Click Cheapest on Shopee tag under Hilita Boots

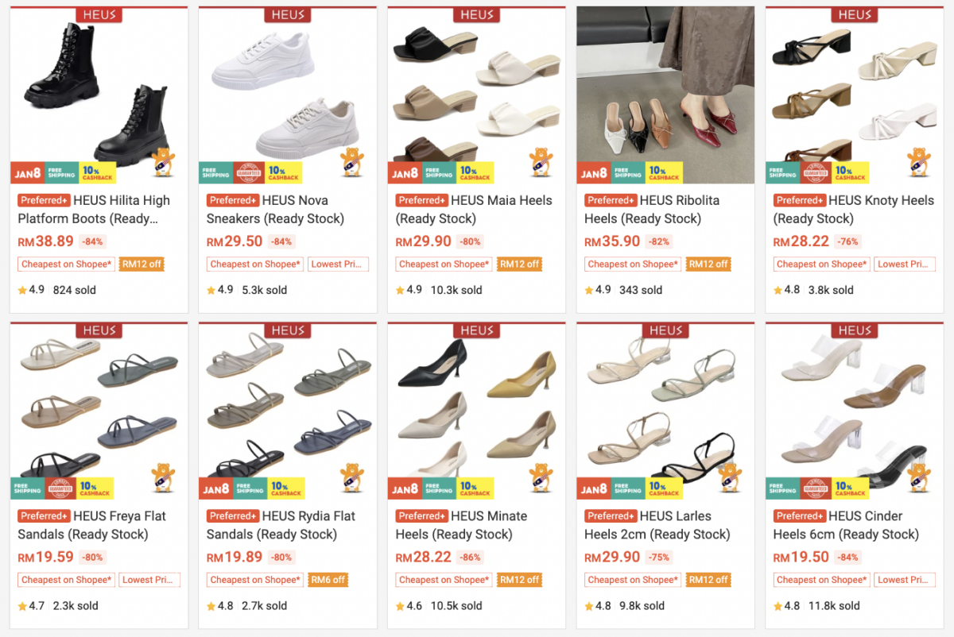67,264
